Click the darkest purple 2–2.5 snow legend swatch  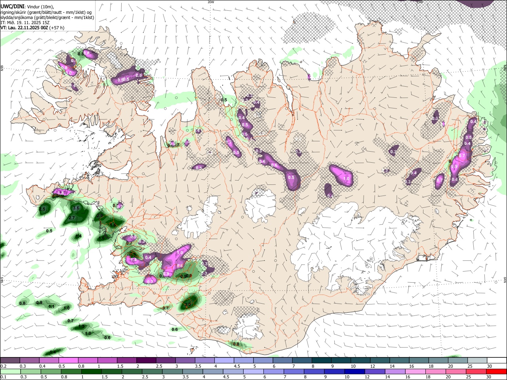pos(146,361)
